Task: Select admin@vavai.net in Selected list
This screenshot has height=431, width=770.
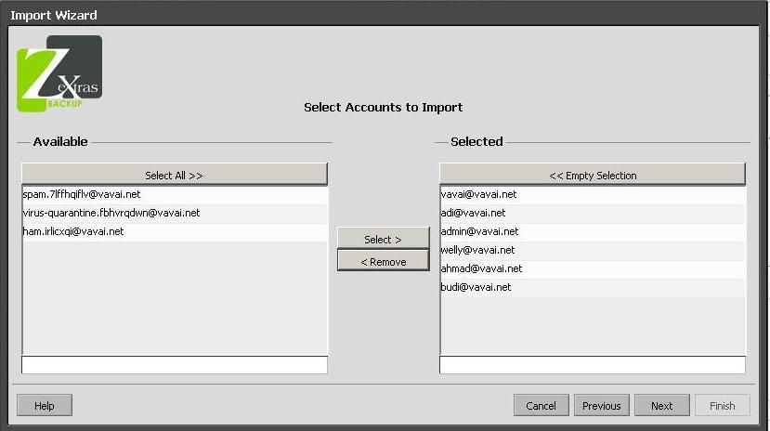Action: coord(593,231)
